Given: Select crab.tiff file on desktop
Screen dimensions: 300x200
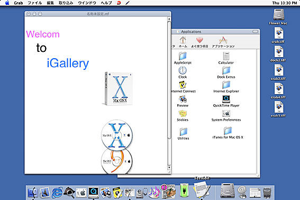Looking at the screenshot, I should 278,35.
